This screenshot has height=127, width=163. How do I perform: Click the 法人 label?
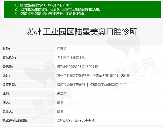point(6,103)
